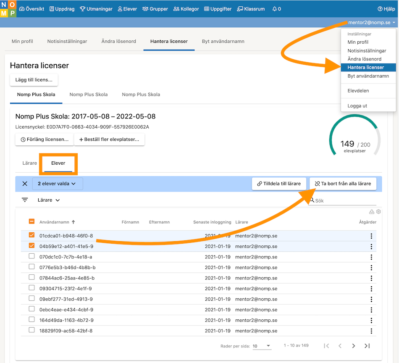Open actions menu for 0776e5b3-b46d-4b8b-b
The width and height of the screenshot is (399, 363).
pos(371,268)
